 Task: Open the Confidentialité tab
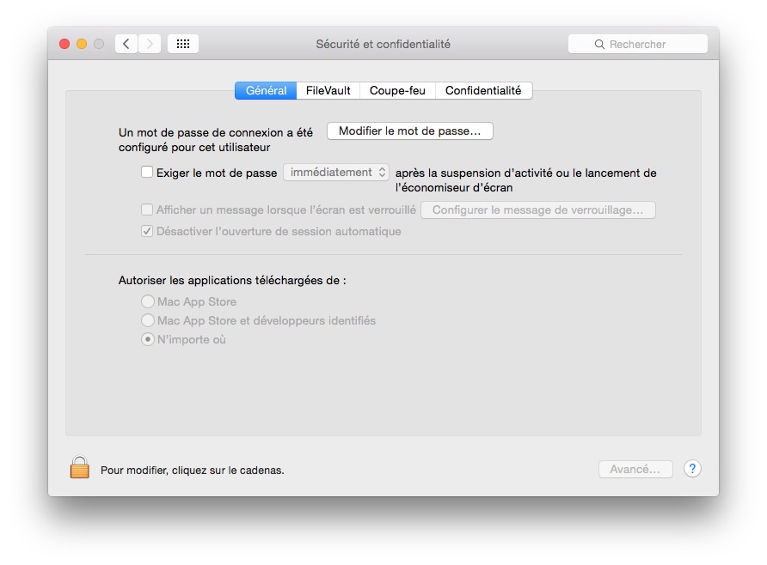pos(483,90)
